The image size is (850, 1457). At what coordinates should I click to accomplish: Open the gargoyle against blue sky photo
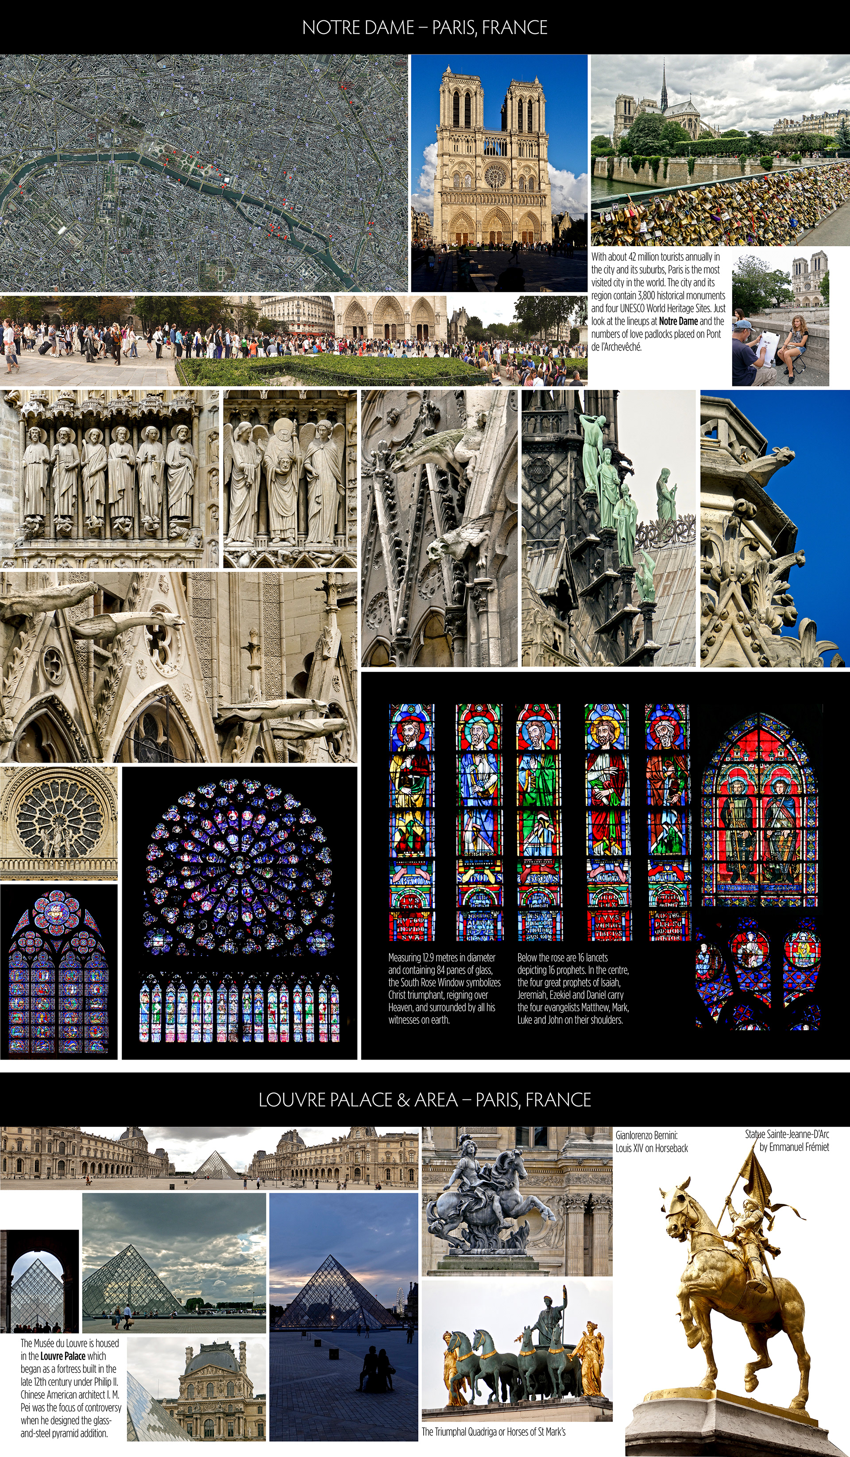pyautogui.click(x=775, y=528)
